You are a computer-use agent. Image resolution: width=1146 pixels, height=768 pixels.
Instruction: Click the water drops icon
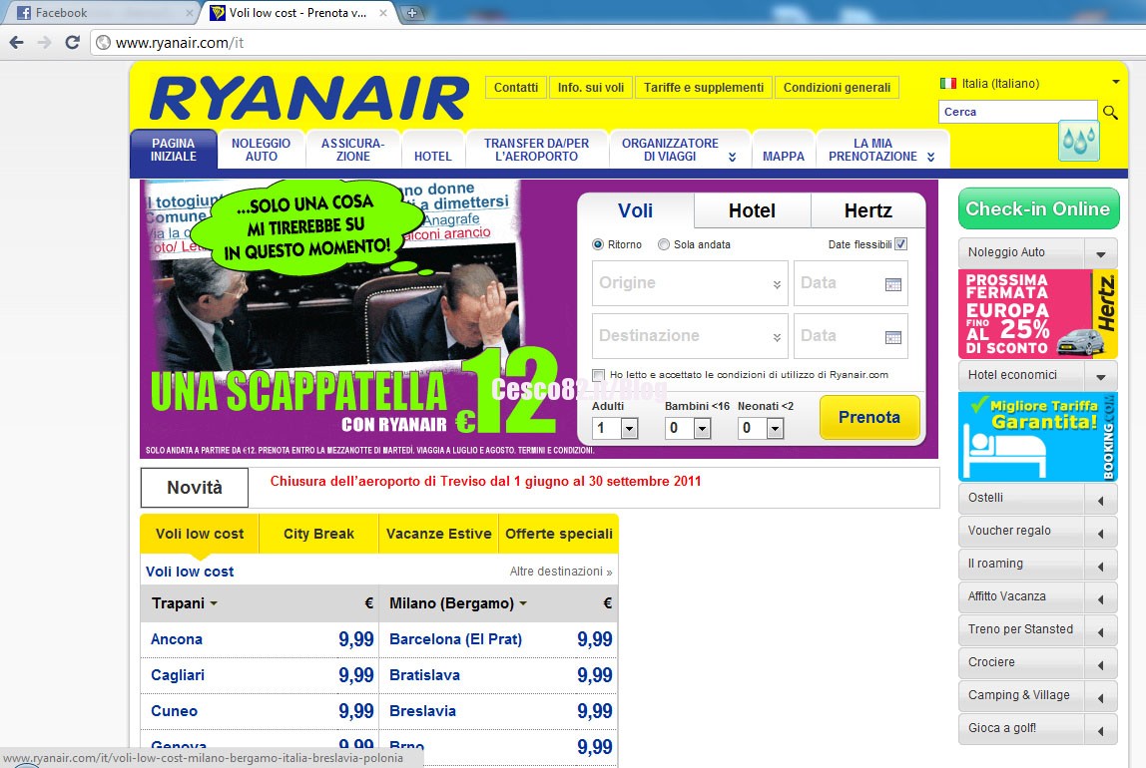(1079, 141)
